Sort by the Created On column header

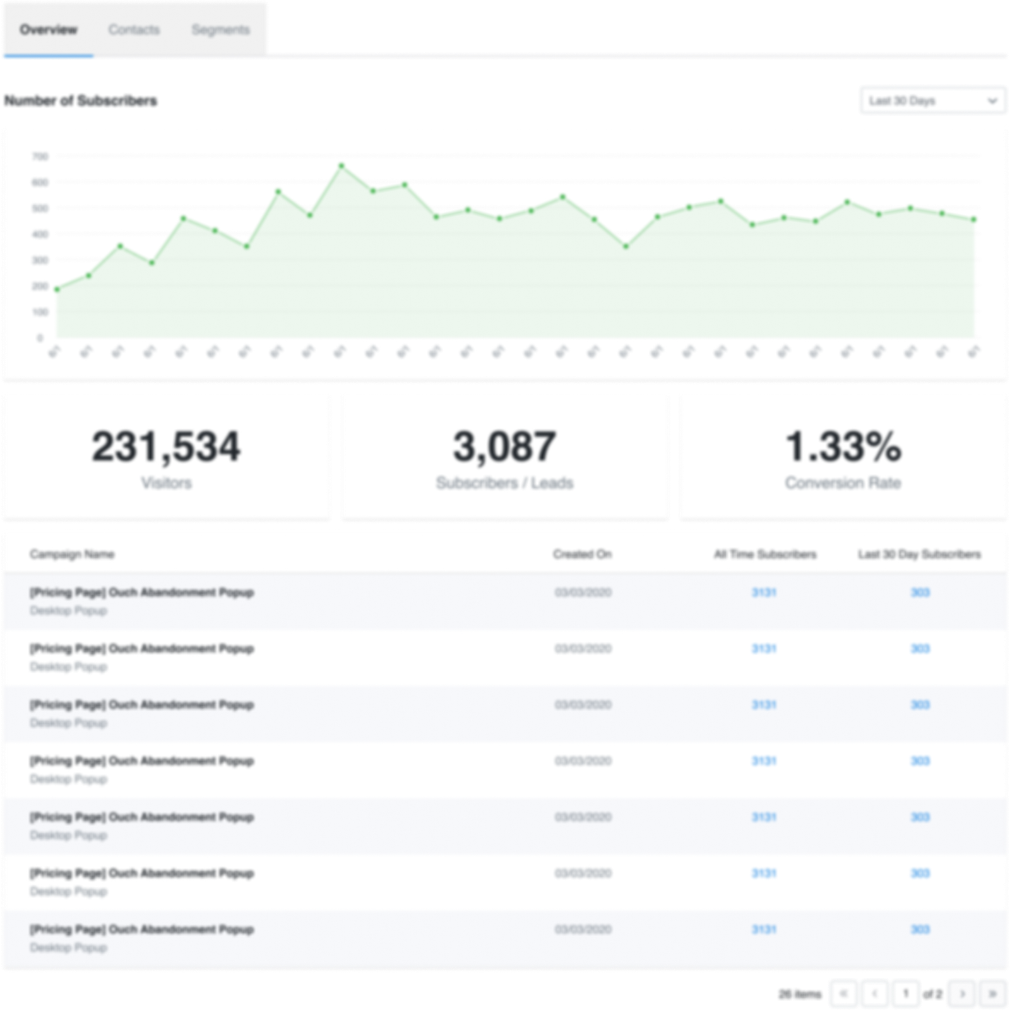(x=582, y=555)
